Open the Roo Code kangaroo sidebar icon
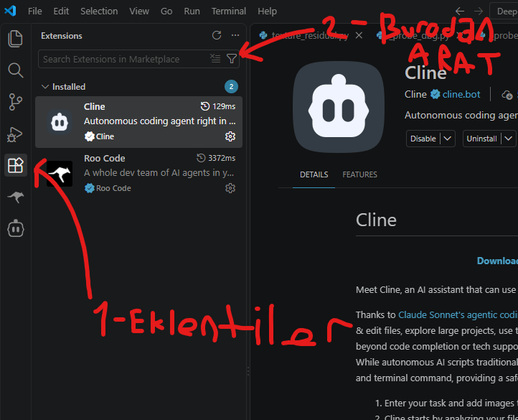 coord(16,197)
